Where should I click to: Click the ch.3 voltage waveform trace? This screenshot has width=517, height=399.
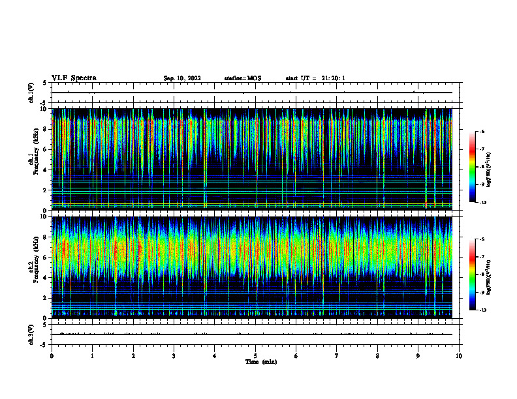tap(252, 334)
